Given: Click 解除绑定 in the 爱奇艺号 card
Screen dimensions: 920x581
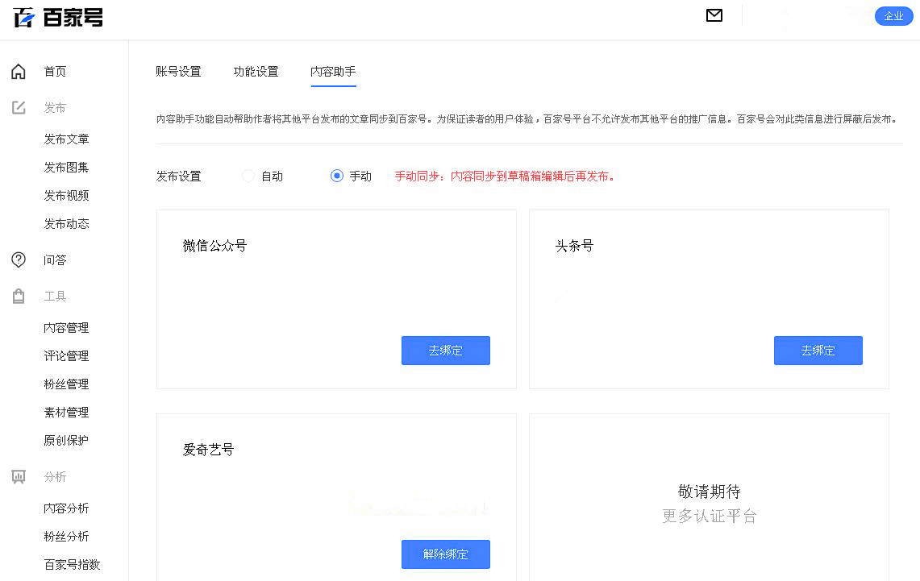Looking at the screenshot, I should [x=446, y=554].
